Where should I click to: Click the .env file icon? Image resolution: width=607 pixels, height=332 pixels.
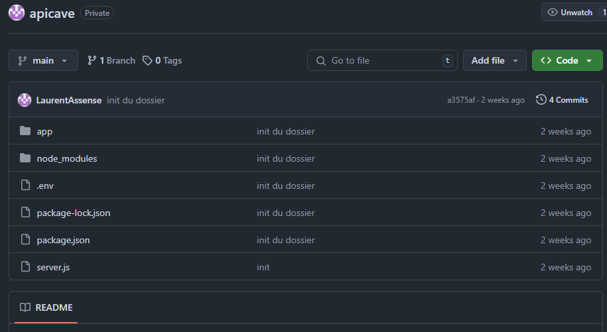[x=25, y=186]
